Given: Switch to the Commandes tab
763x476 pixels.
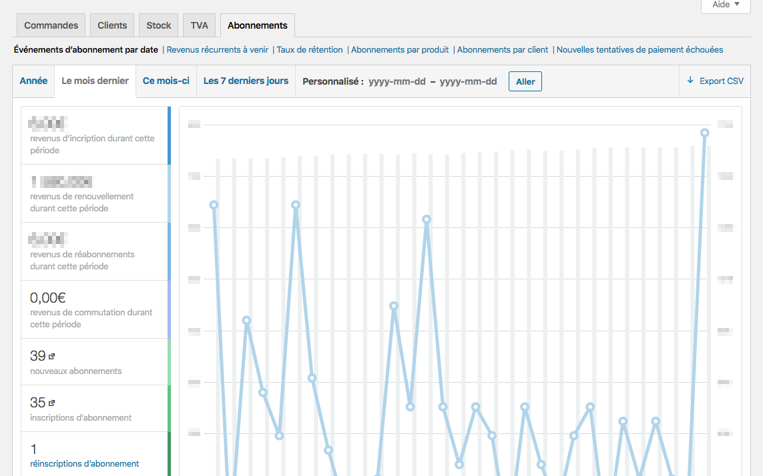Looking at the screenshot, I should 50,25.
